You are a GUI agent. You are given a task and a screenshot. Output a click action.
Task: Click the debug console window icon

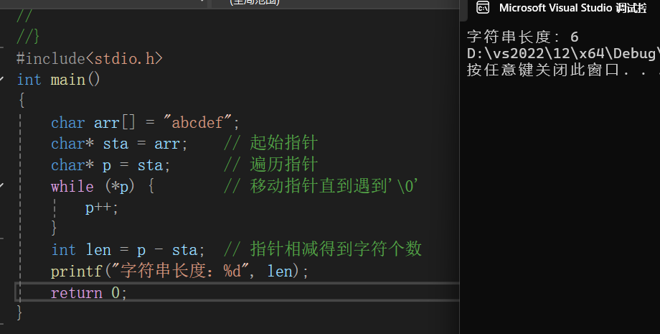[x=483, y=8]
